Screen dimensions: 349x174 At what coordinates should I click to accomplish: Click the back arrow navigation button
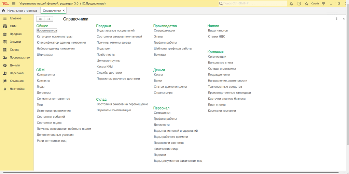(41, 19)
